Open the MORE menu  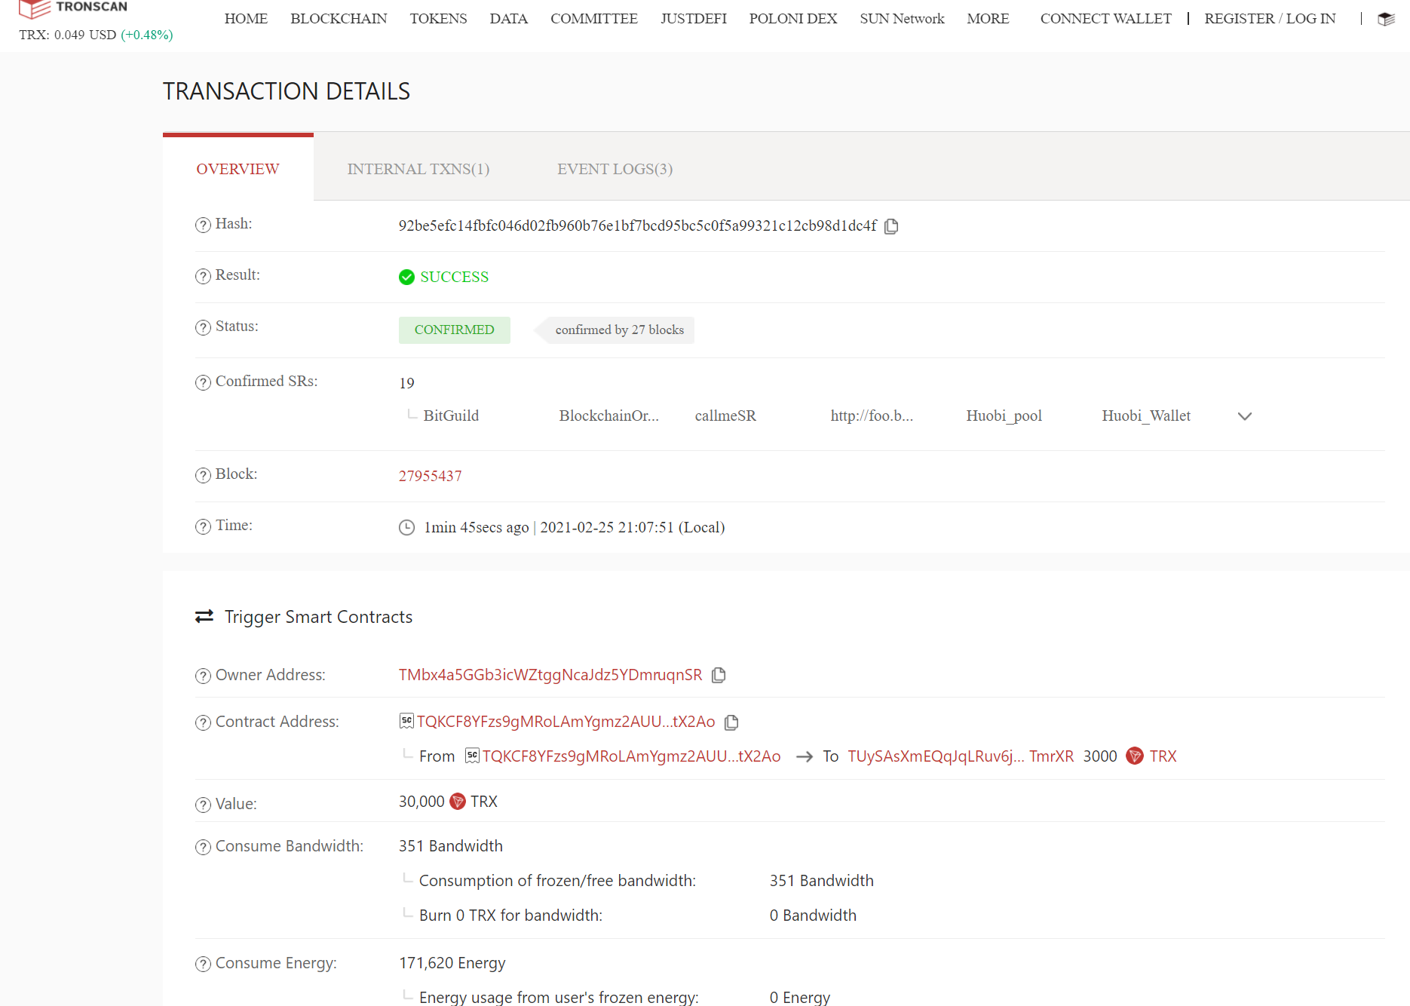tap(988, 18)
